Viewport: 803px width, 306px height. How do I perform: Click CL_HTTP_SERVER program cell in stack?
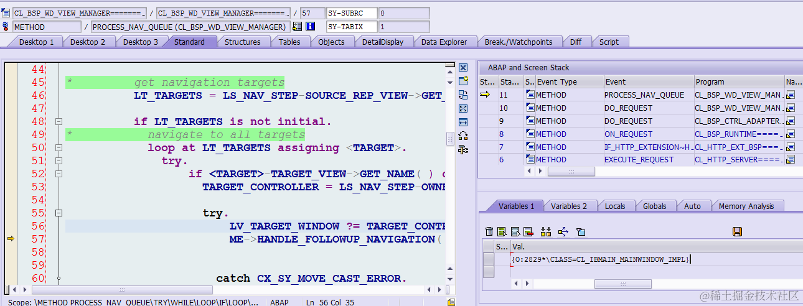[x=739, y=160]
